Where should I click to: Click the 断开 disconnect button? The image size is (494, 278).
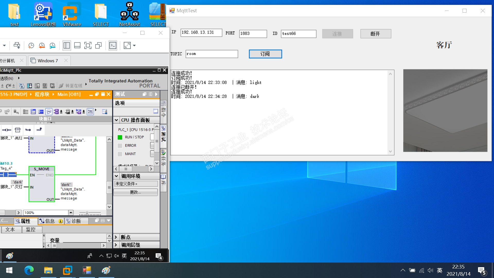pyautogui.click(x=375, y=34)
